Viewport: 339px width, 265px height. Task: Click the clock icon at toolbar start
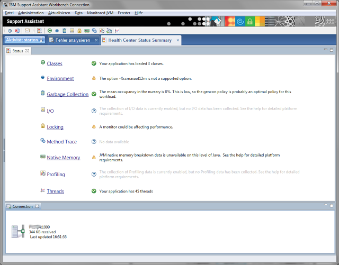10,31
